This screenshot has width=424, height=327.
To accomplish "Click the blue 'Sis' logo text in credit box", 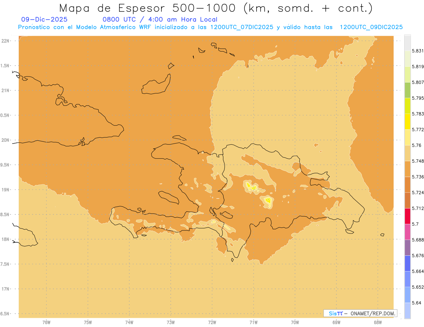I will click(332, 313).
